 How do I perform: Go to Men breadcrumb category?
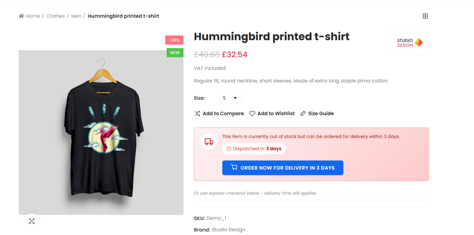(76, 16)
